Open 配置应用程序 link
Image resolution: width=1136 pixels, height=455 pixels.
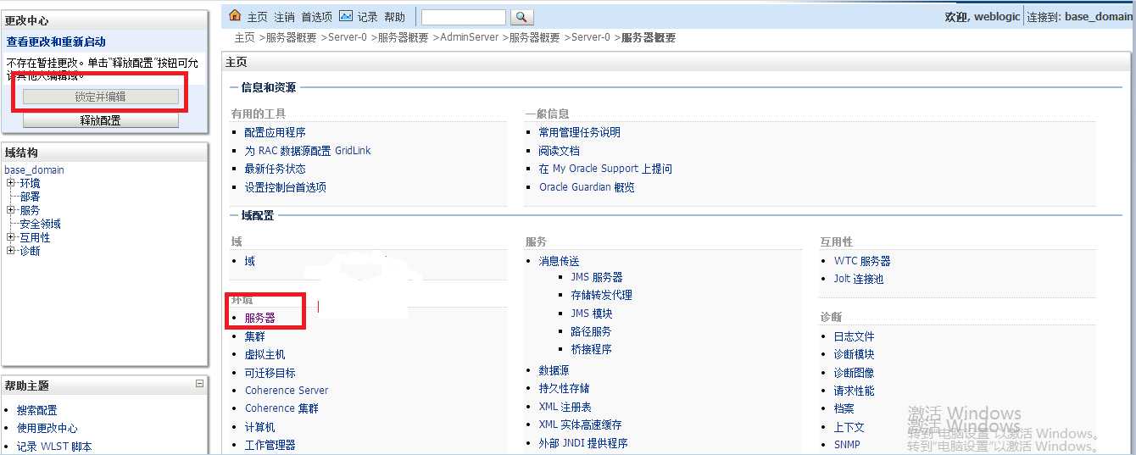tap(276, 132)
